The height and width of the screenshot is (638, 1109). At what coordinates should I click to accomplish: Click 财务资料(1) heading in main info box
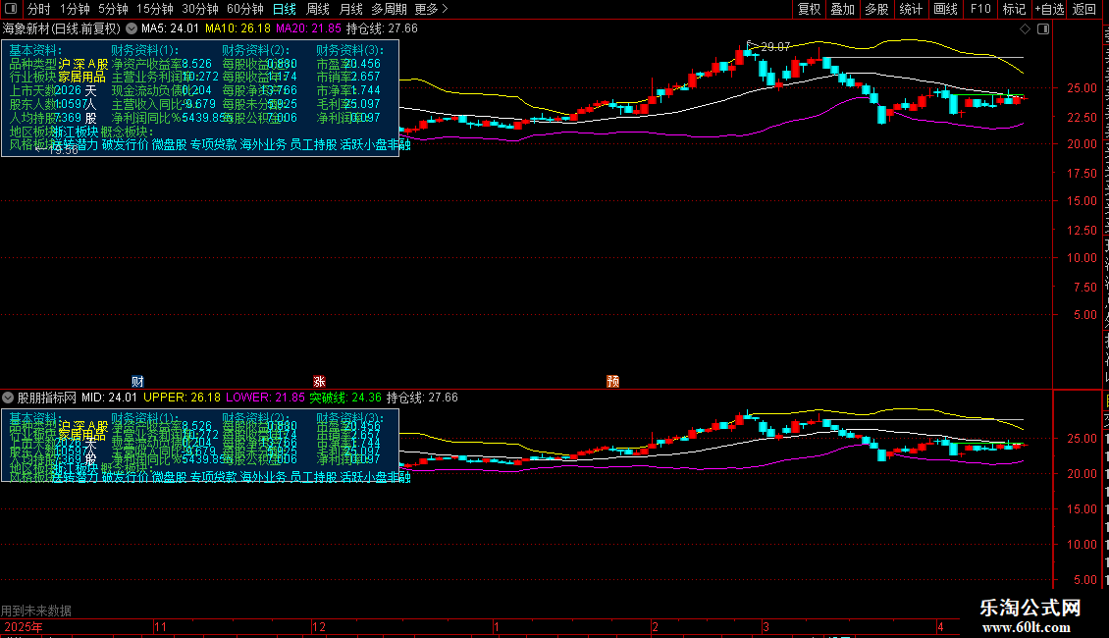(145, 50)
